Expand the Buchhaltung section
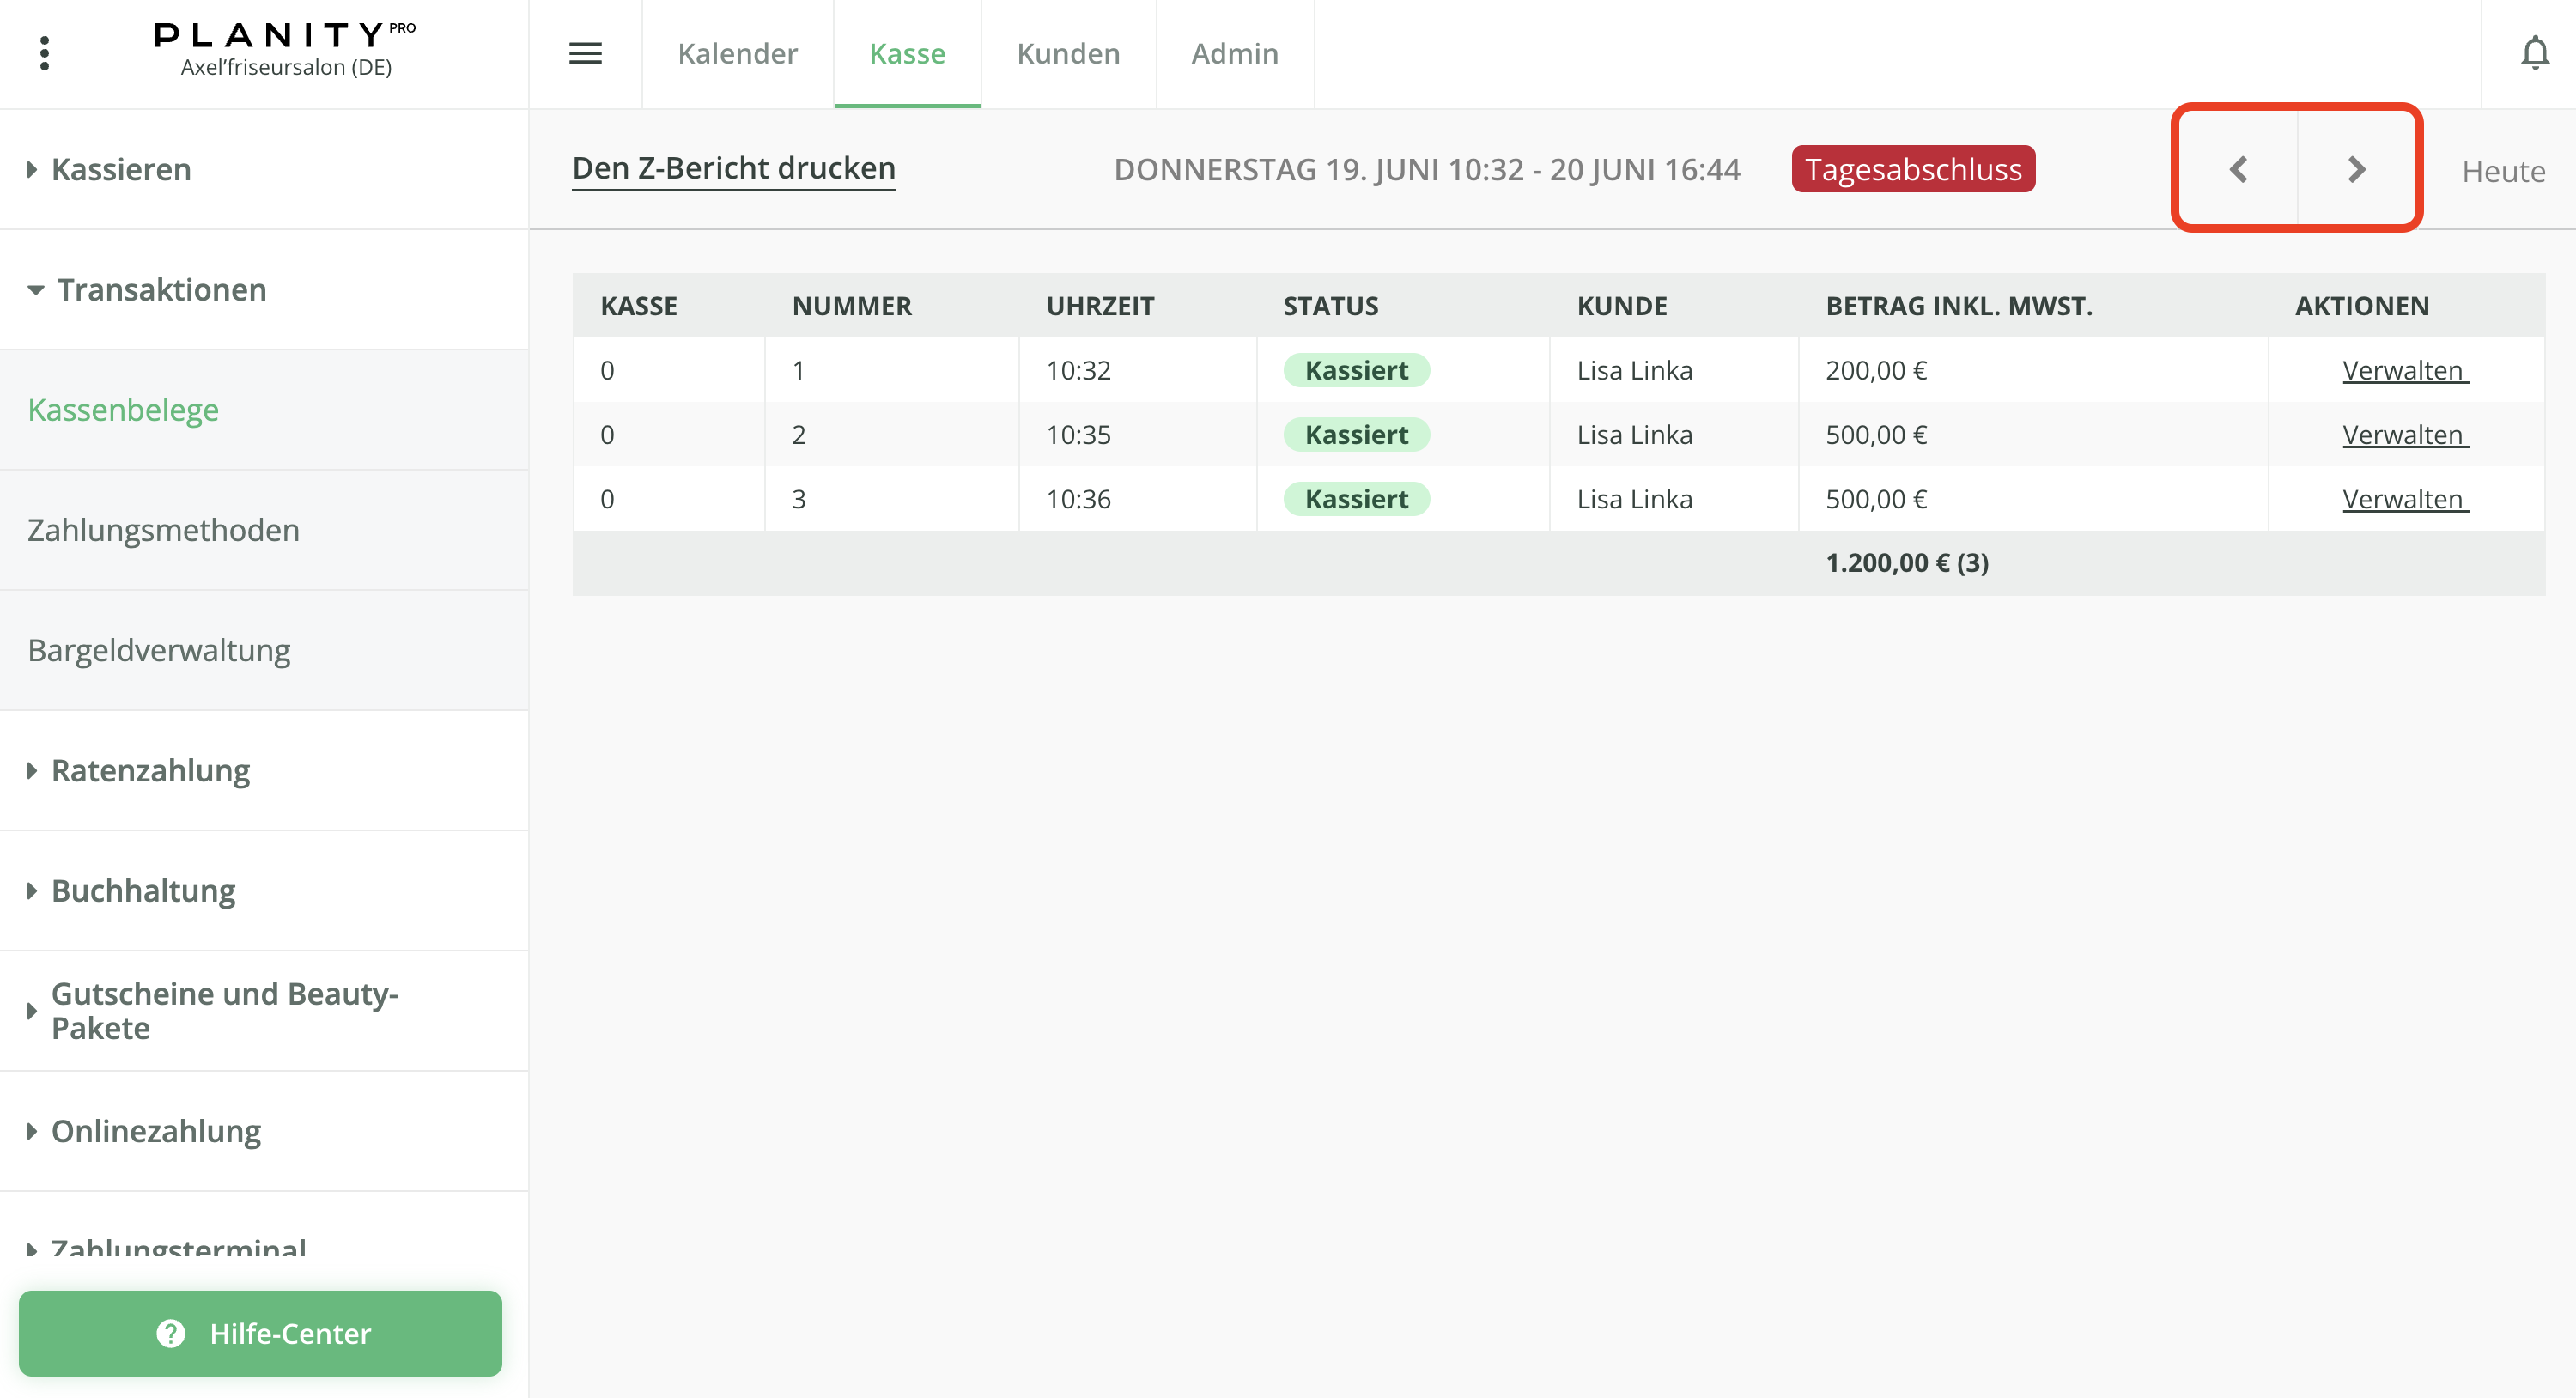Viewport: 2576px width, 1398px height. (143, 890)
